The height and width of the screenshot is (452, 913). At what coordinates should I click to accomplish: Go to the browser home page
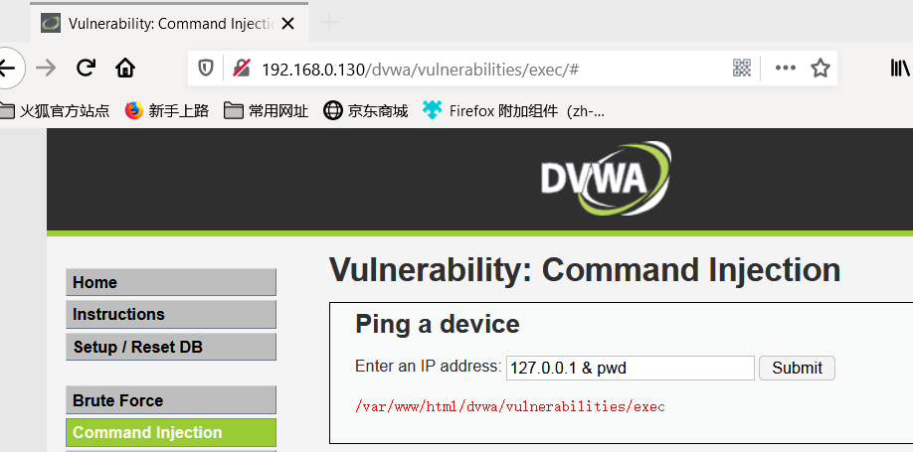[125, 69]
